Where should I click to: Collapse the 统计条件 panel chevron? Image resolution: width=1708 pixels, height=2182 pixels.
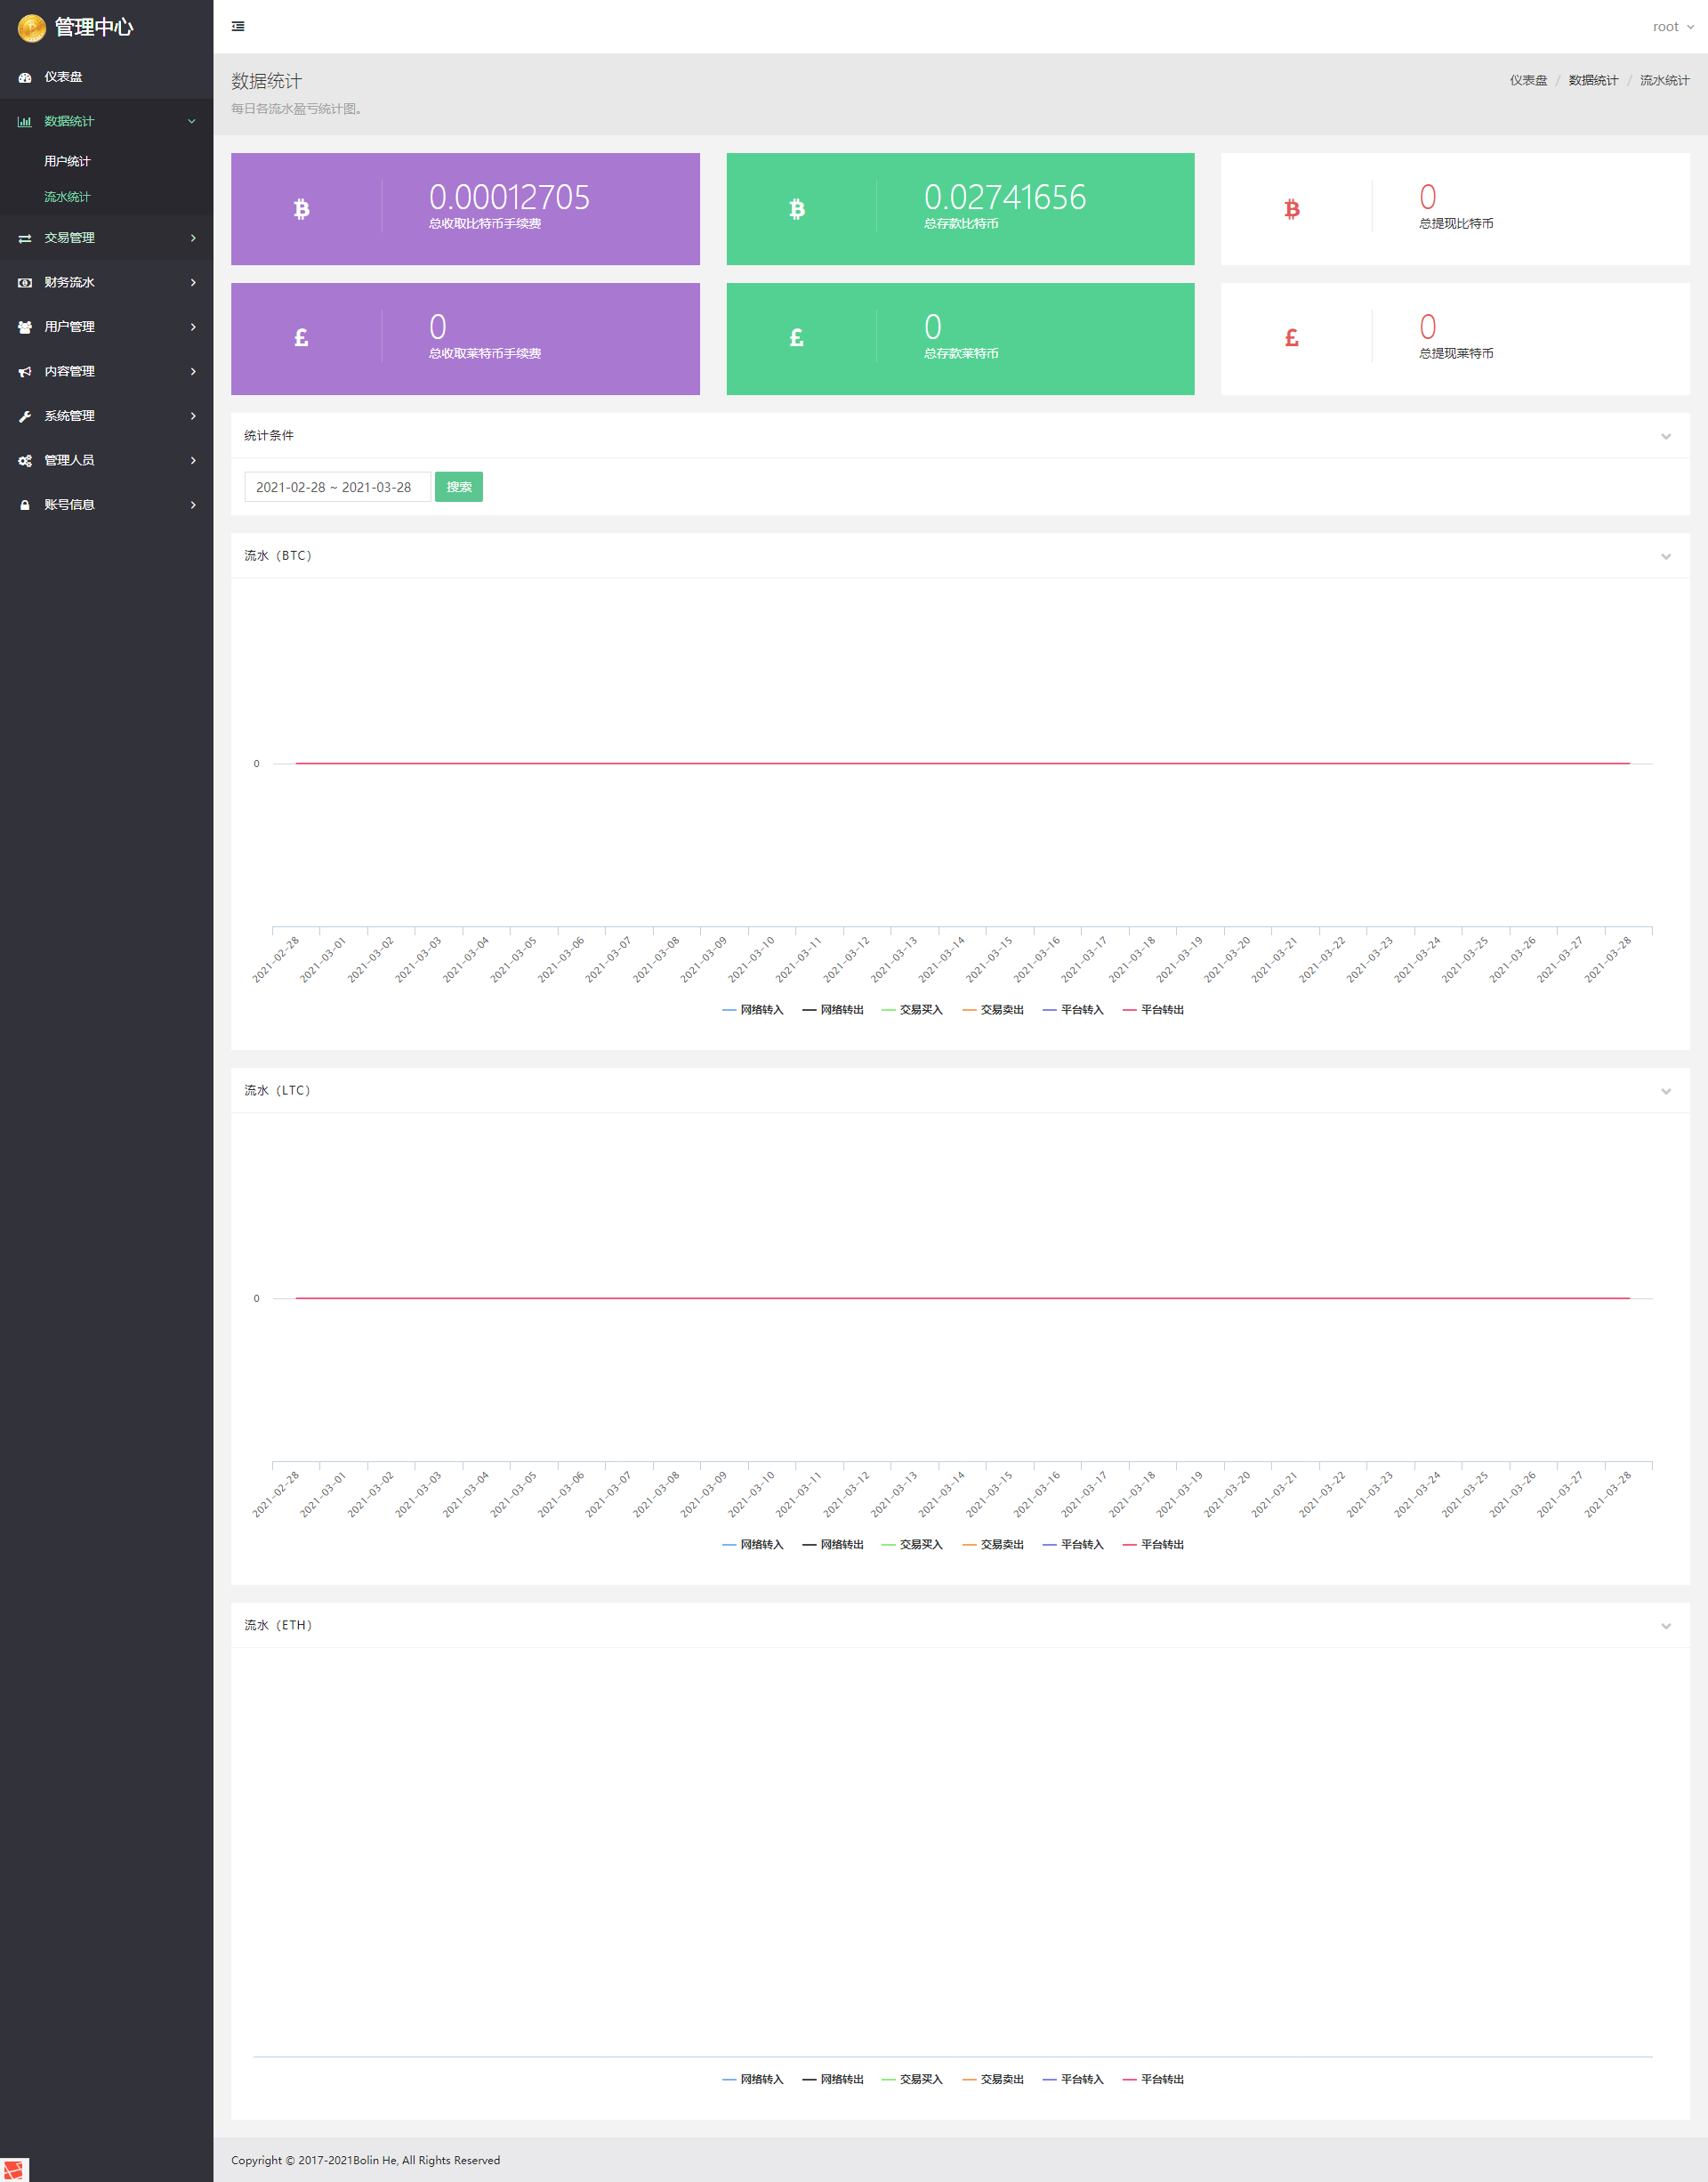point(1666,436)
